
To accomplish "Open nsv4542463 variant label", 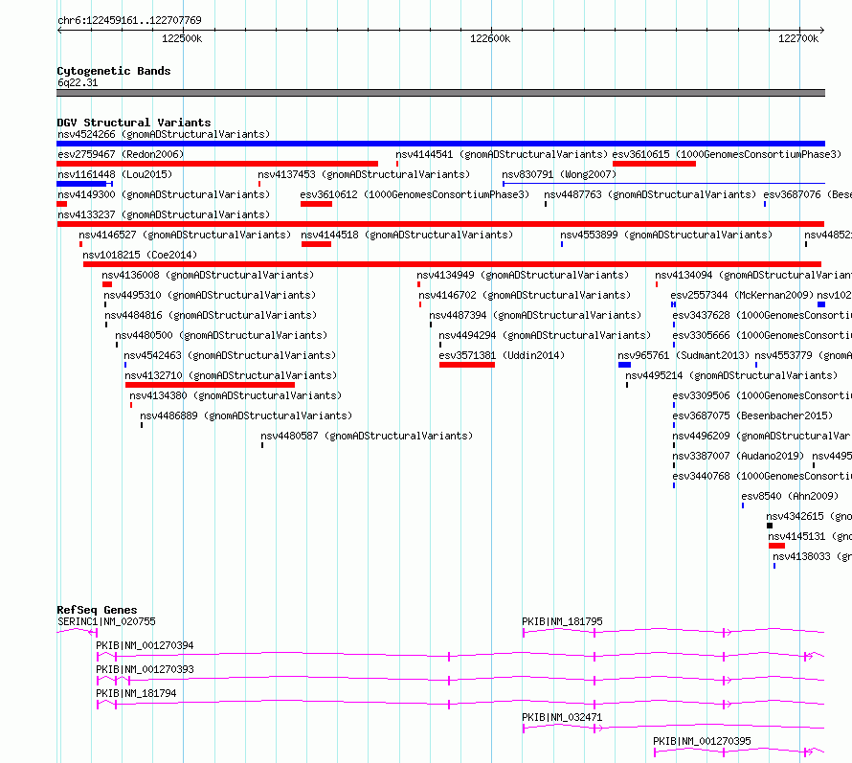I will (230, 355).
